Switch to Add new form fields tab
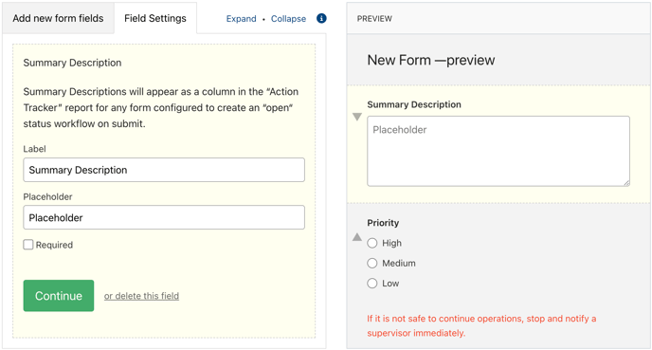Viewport: 652px width, 350px height. (x=58, y=18)
